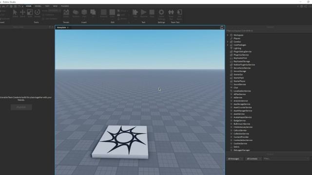Click the Output Filter field

286,159
